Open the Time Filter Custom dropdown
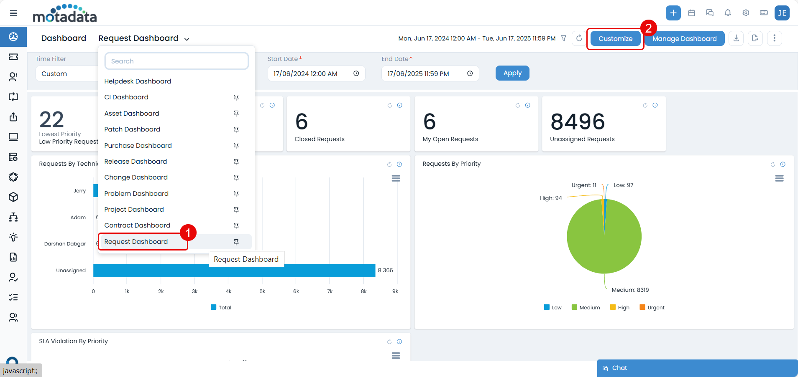 coord(67,74)
